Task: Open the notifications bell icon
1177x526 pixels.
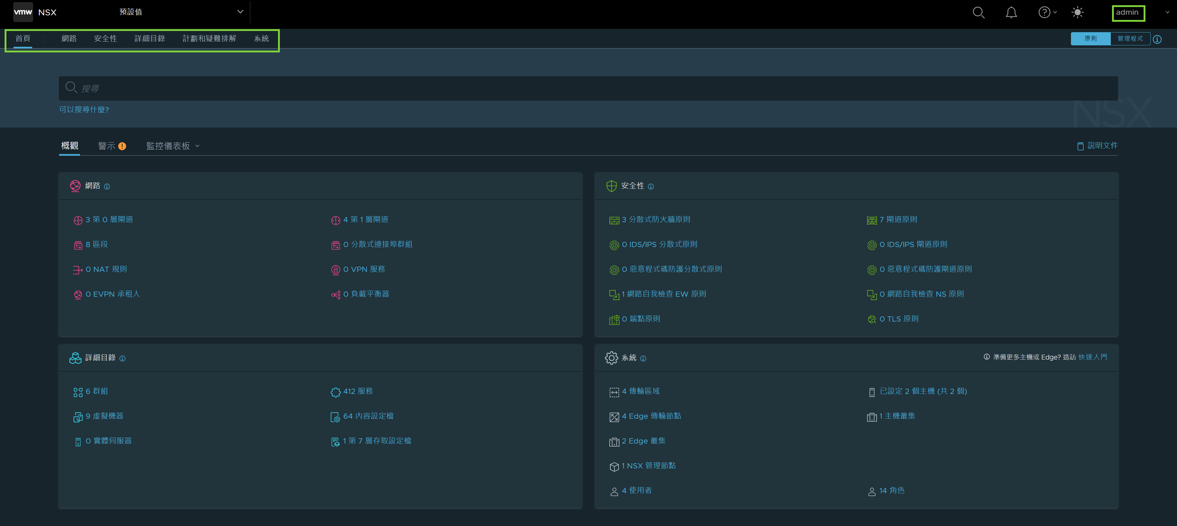Action: point(1011,12)
